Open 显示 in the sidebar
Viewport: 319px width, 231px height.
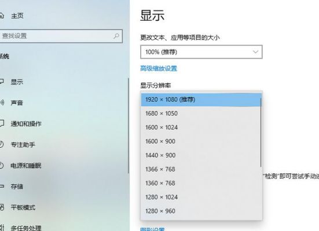tap(17, 82)
